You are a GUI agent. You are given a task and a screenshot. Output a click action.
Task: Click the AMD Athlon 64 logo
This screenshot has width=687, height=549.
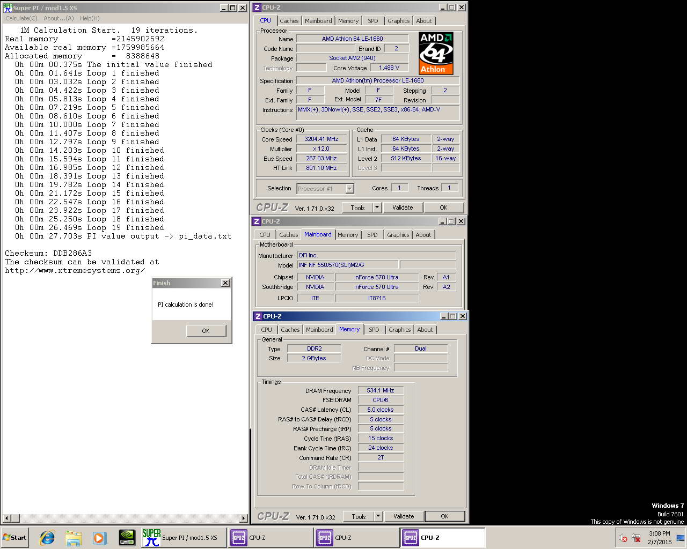(x=436, y=53)
